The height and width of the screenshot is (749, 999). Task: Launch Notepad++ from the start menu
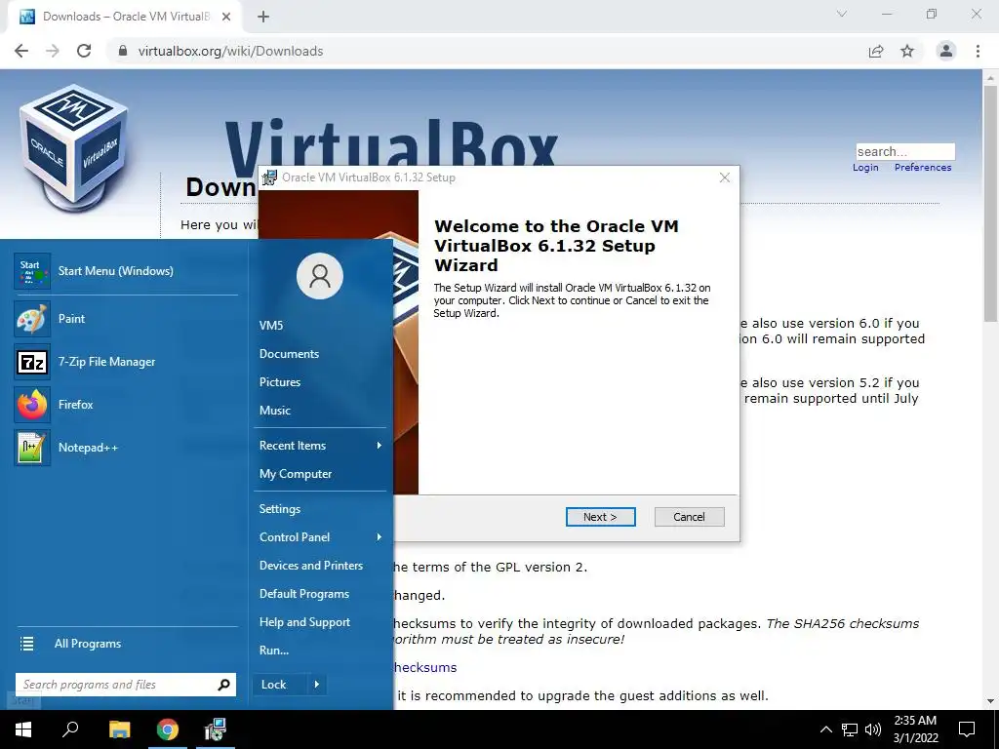[126, 447]
